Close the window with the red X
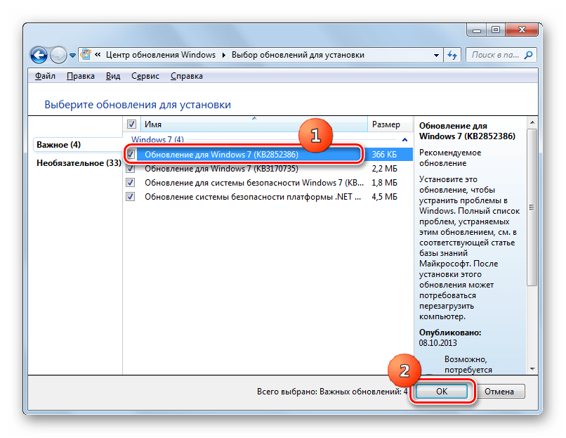The width and height of the screenshot is (566, 438). point(522,30)
